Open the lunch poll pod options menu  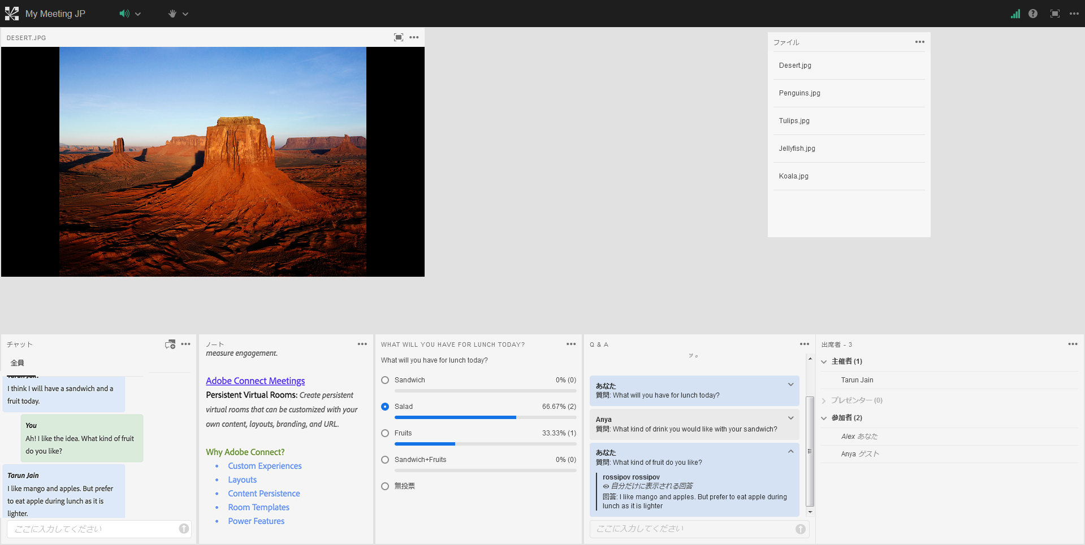[572, 344]
